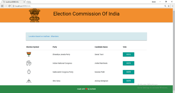Close the localhost:8080/info tab
The width and height of the screenshot is (175, 93).
(x=24, y=2)
